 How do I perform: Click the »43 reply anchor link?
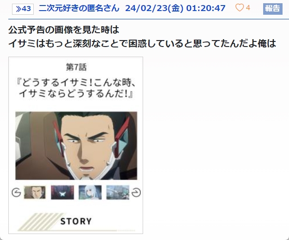pyautogui.click(x=23, y=9)
